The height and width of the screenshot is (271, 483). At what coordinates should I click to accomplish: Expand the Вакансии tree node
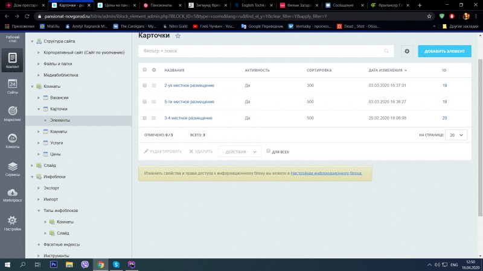pyautogui.click(x=39, y=98)
